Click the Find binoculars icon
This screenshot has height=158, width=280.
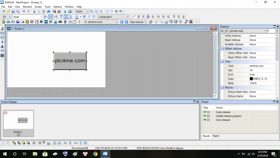pos(49,12)
